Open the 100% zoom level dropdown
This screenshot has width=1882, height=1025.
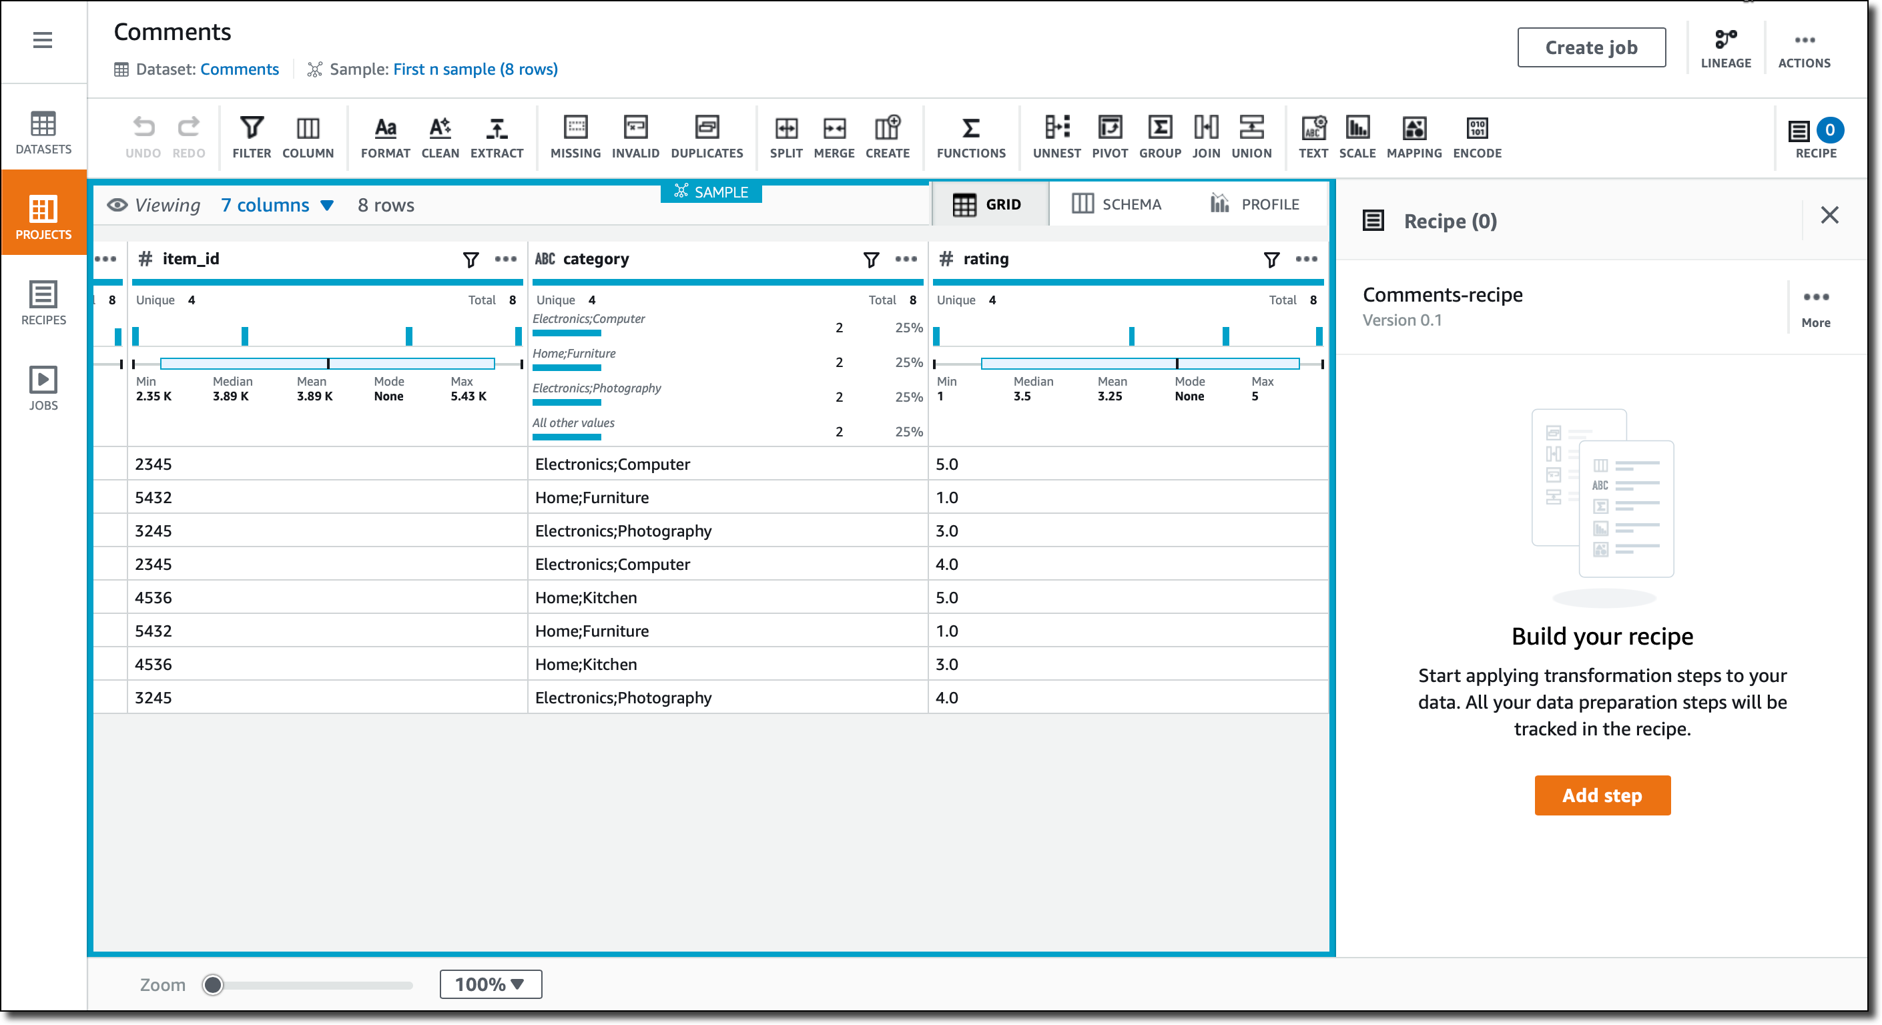coord(491,984)
